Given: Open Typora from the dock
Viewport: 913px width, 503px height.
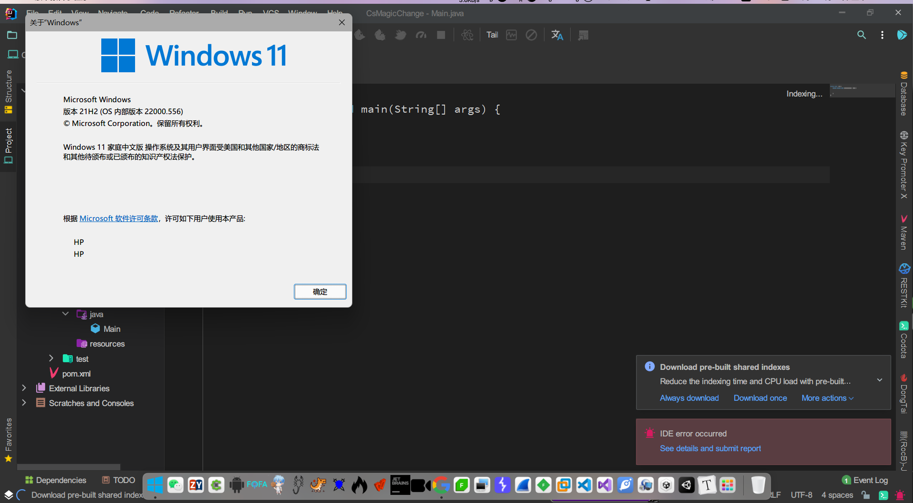Looking at the screenshot, I should 707,485.
